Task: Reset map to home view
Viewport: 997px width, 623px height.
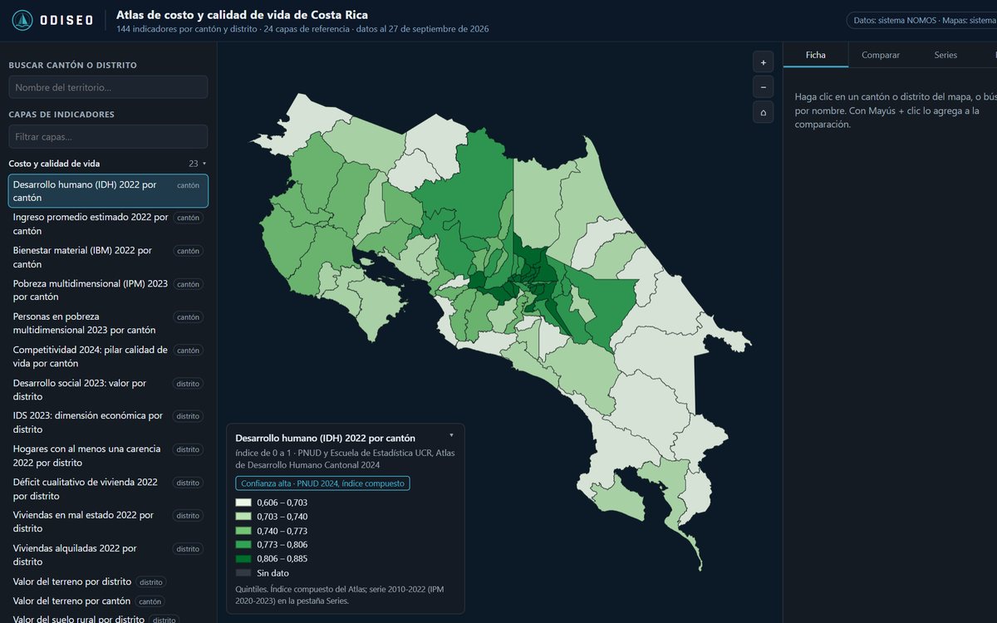Action: coord(763,112)
